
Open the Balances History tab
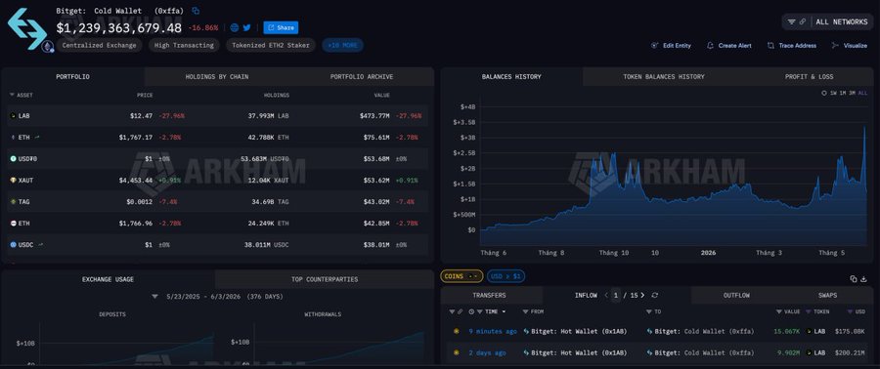(511, 77)
